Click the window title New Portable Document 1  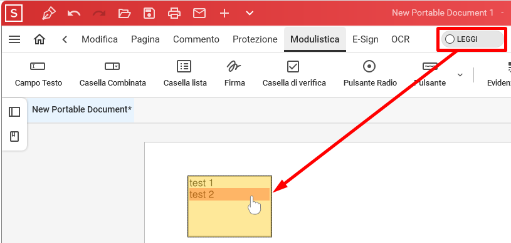443,13
